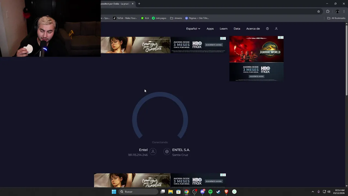
Task: Open the Chrome three-dot menu
Action: coord(344,11)
